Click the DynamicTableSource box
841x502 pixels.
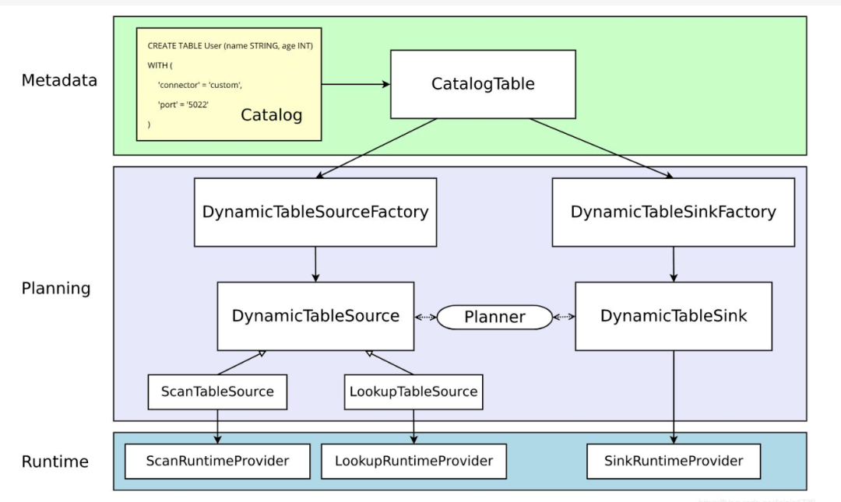[315, 316]
